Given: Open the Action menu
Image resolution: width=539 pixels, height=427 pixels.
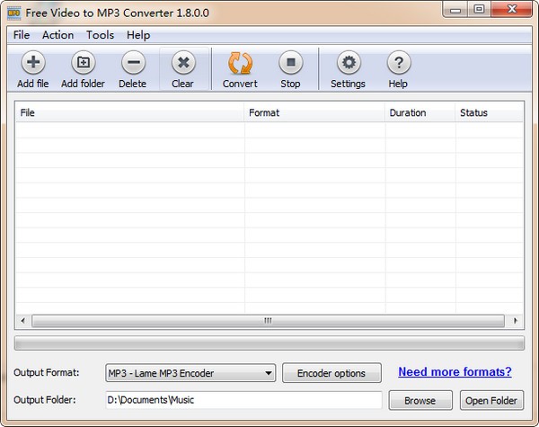Looking at the screenshot, I should [x=57, y=35].
